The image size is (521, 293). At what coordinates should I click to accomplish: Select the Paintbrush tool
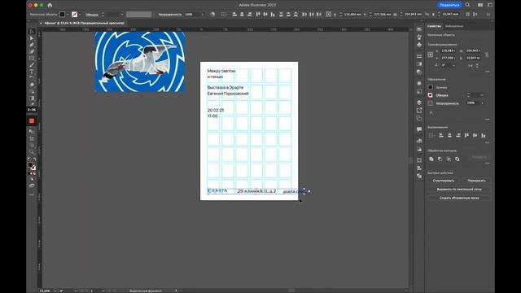(x=32, y=65)
